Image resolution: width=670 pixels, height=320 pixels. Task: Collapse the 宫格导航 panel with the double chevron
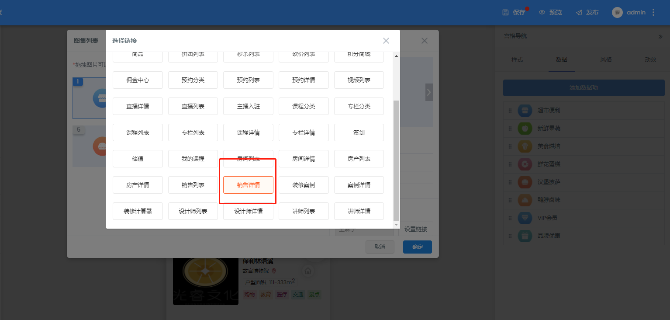click(660, 37)
